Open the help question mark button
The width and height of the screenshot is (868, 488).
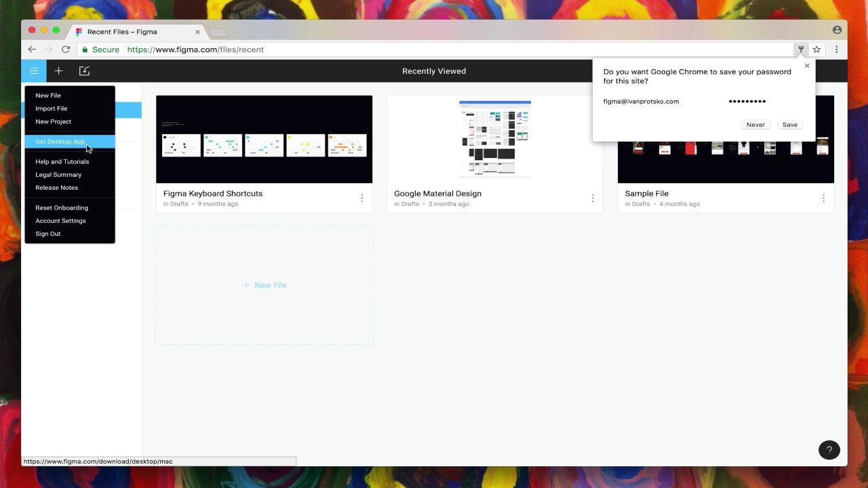[829, 450]
